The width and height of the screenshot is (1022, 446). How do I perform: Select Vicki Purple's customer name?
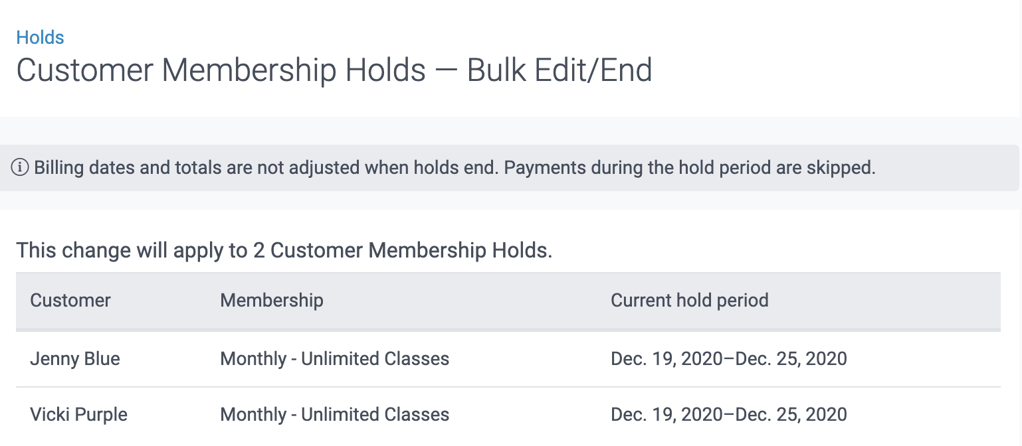click(78, 414)
